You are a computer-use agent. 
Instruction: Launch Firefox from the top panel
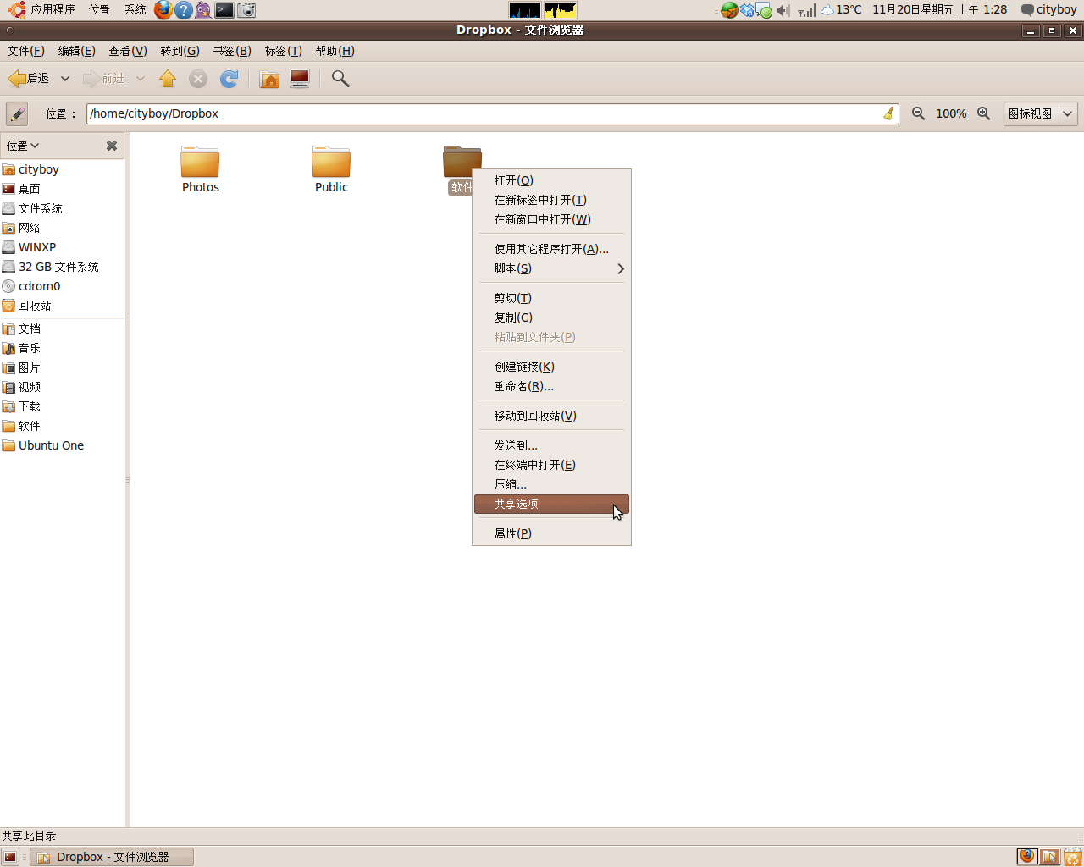click(163, 10)
